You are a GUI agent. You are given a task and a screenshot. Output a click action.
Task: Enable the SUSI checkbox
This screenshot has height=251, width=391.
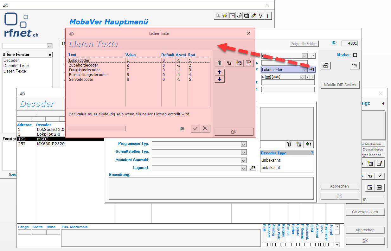[312, 245]
